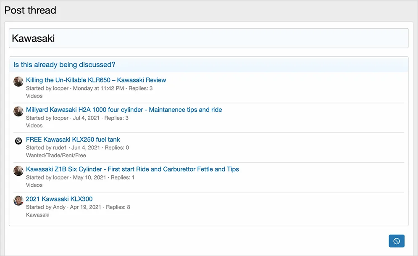Viewport: 418px width, 256px height.
Task: Click into the thread title field containing Kawasaki
Action: coord(208,38)
